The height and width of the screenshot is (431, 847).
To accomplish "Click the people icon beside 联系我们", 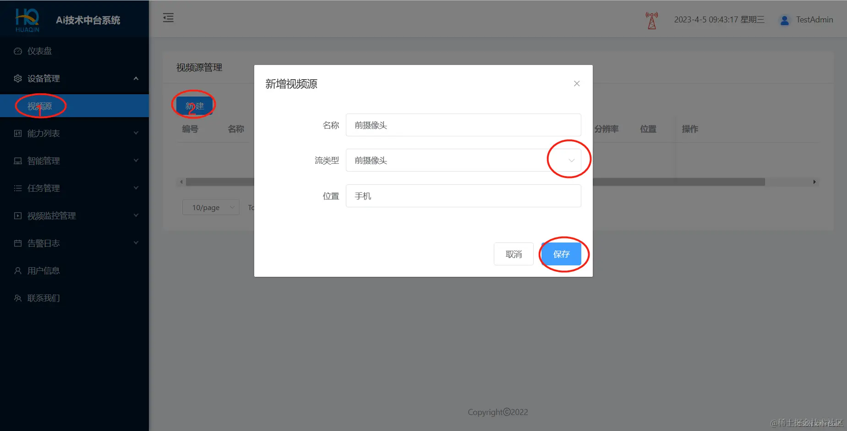I will (x=18, y=298).
